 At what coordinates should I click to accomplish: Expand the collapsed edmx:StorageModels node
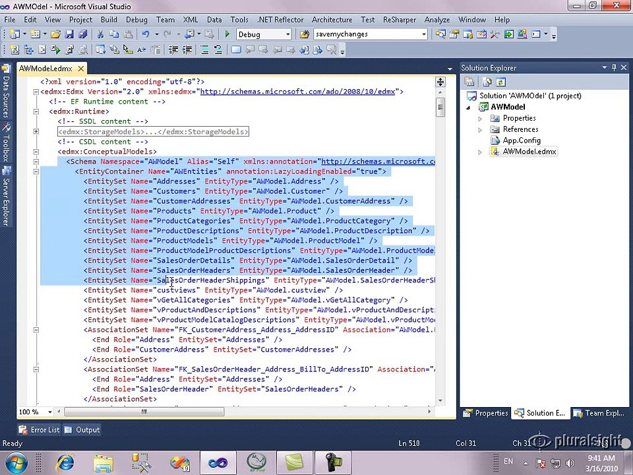pyautogui.click(x=36, y=131)
